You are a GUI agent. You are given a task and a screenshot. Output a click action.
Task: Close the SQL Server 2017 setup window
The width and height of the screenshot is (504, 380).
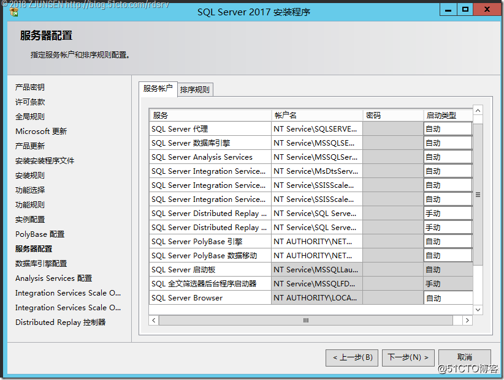487,10
